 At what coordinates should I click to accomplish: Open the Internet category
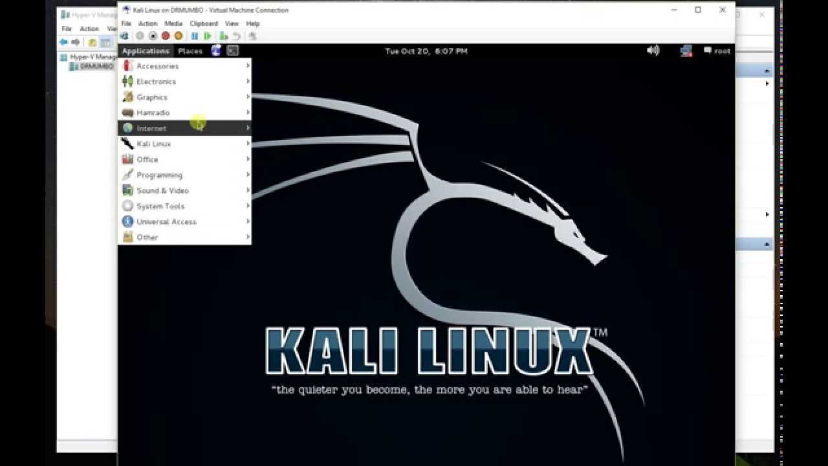coord(184,128)
